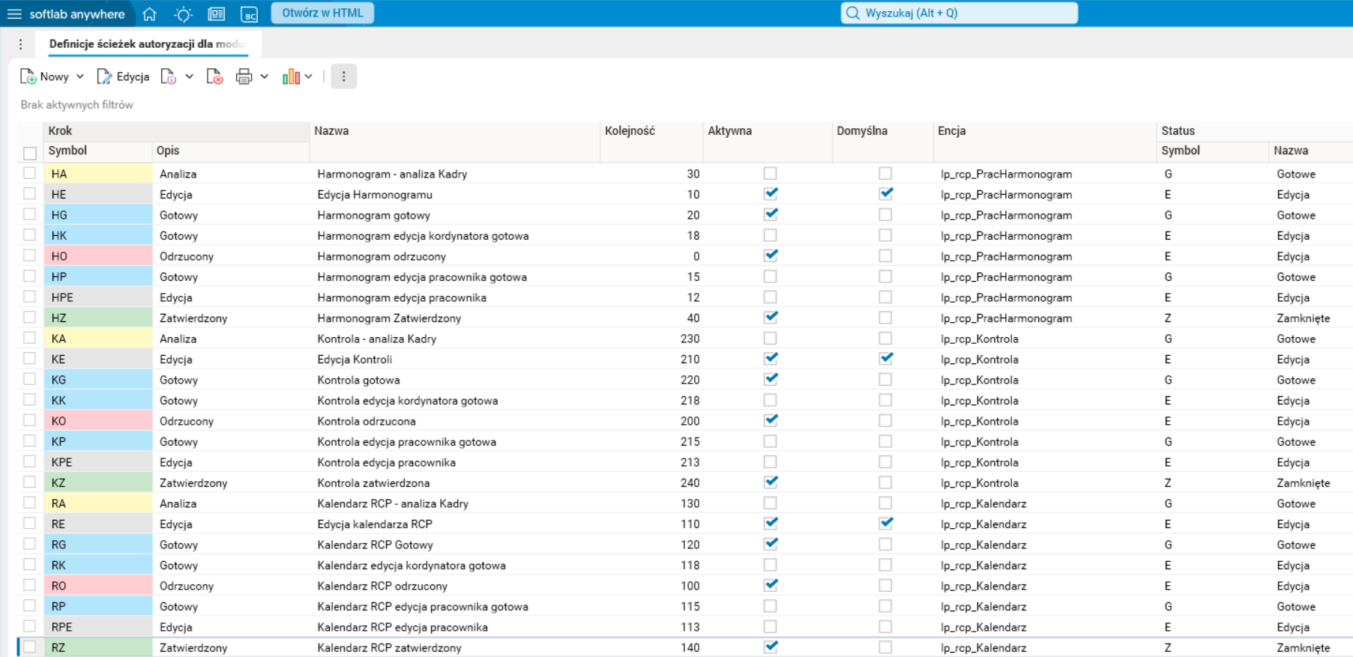The image size is (1353, 657).
Task: Click the softlab anywhere logo text
Action: 77,14
